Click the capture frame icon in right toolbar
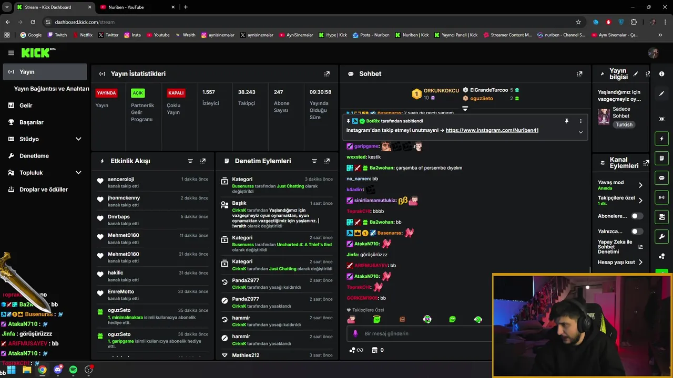This screenshot has width=673, height=378. pyautogui.click(x=662, y=119)
